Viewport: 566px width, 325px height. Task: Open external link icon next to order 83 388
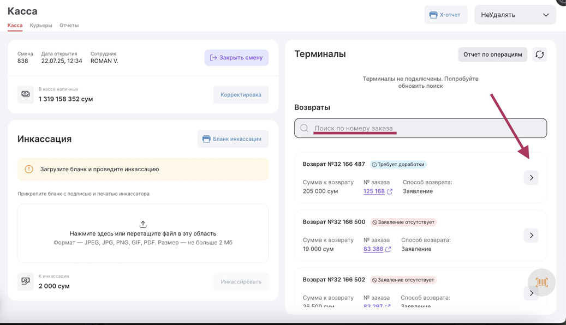coord(388,249)
